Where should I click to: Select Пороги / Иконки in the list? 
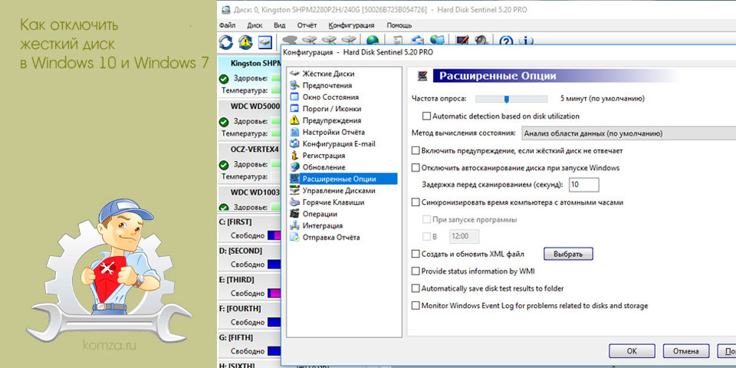click(332, 108)
